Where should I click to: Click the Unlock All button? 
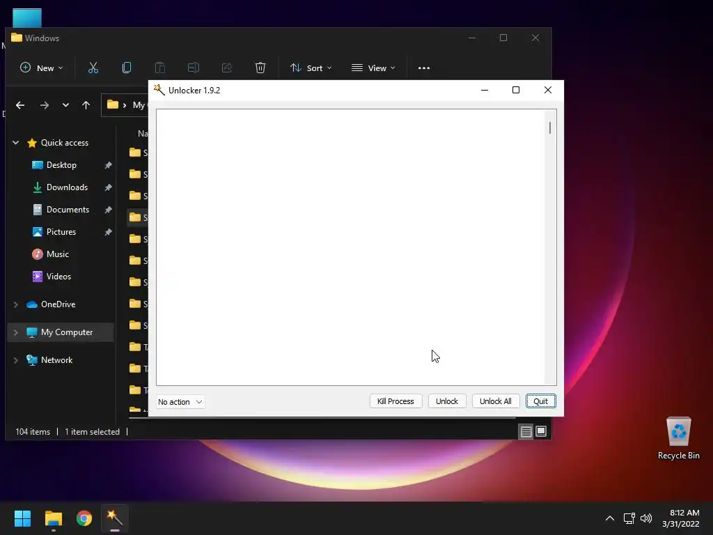(x=496, y=401)
